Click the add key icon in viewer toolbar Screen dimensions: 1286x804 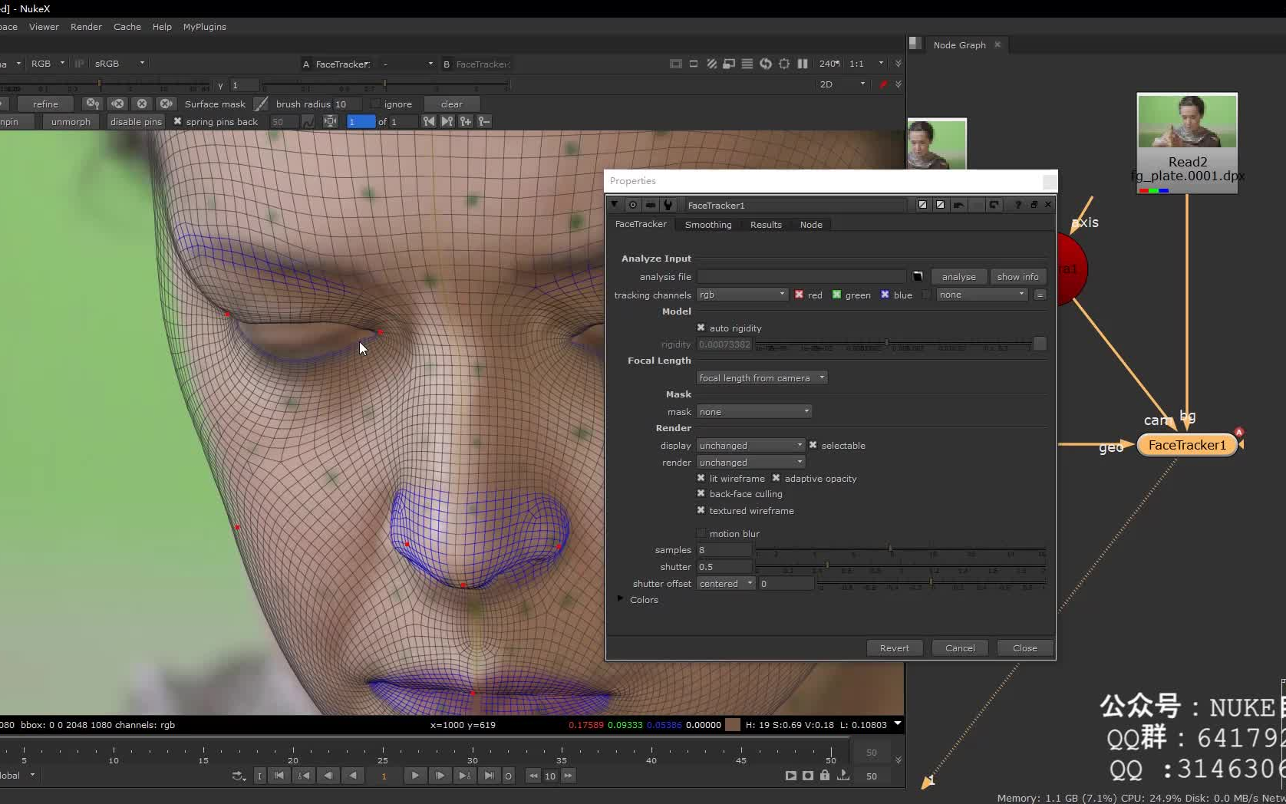pos(465,121)
